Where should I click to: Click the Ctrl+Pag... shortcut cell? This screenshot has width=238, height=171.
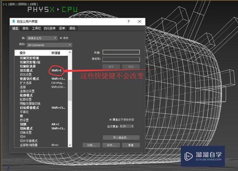coord(58,83)
